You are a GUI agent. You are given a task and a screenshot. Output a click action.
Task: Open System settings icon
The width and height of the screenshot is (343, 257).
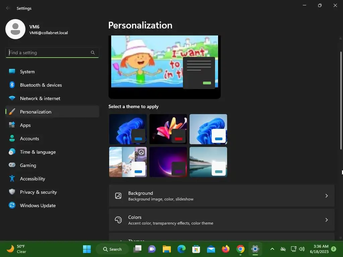(12, 71)
